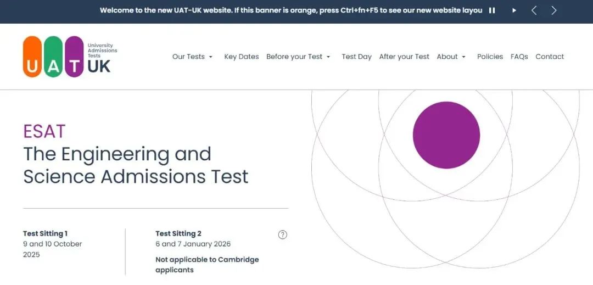
Task: Go to the Contact page
Action: pos(550,57)
